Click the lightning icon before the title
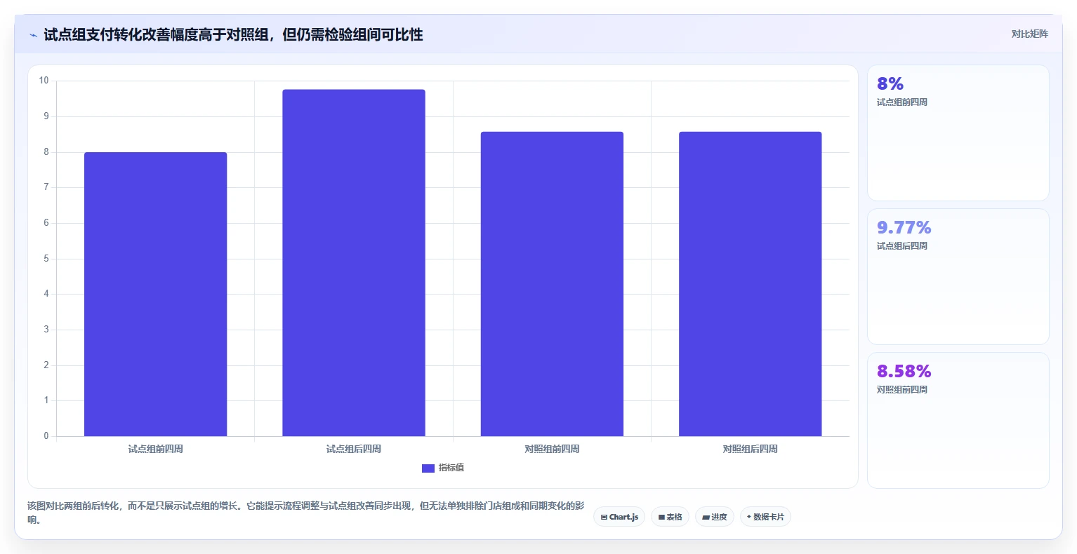Screen dimensions: 1077x554 click(x=33, y=35)
